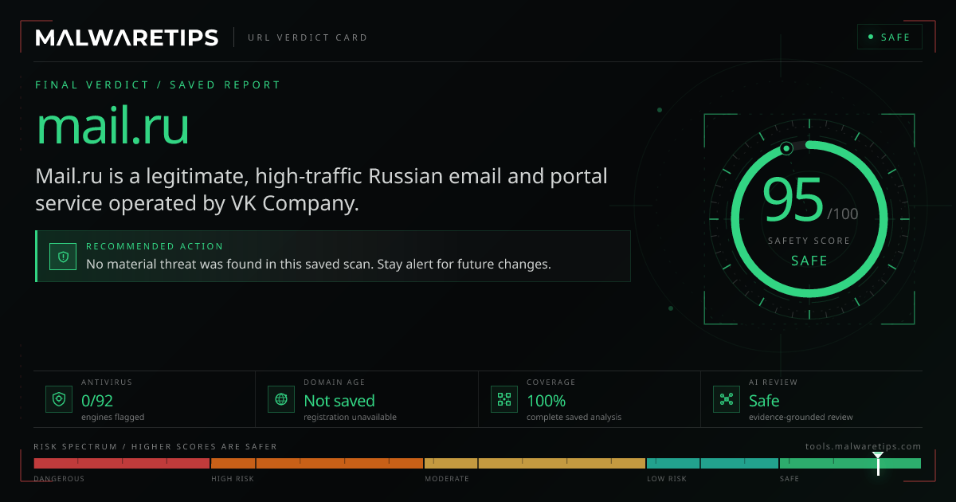Click the yellow Moderate spectrum segment

(535, 463)
